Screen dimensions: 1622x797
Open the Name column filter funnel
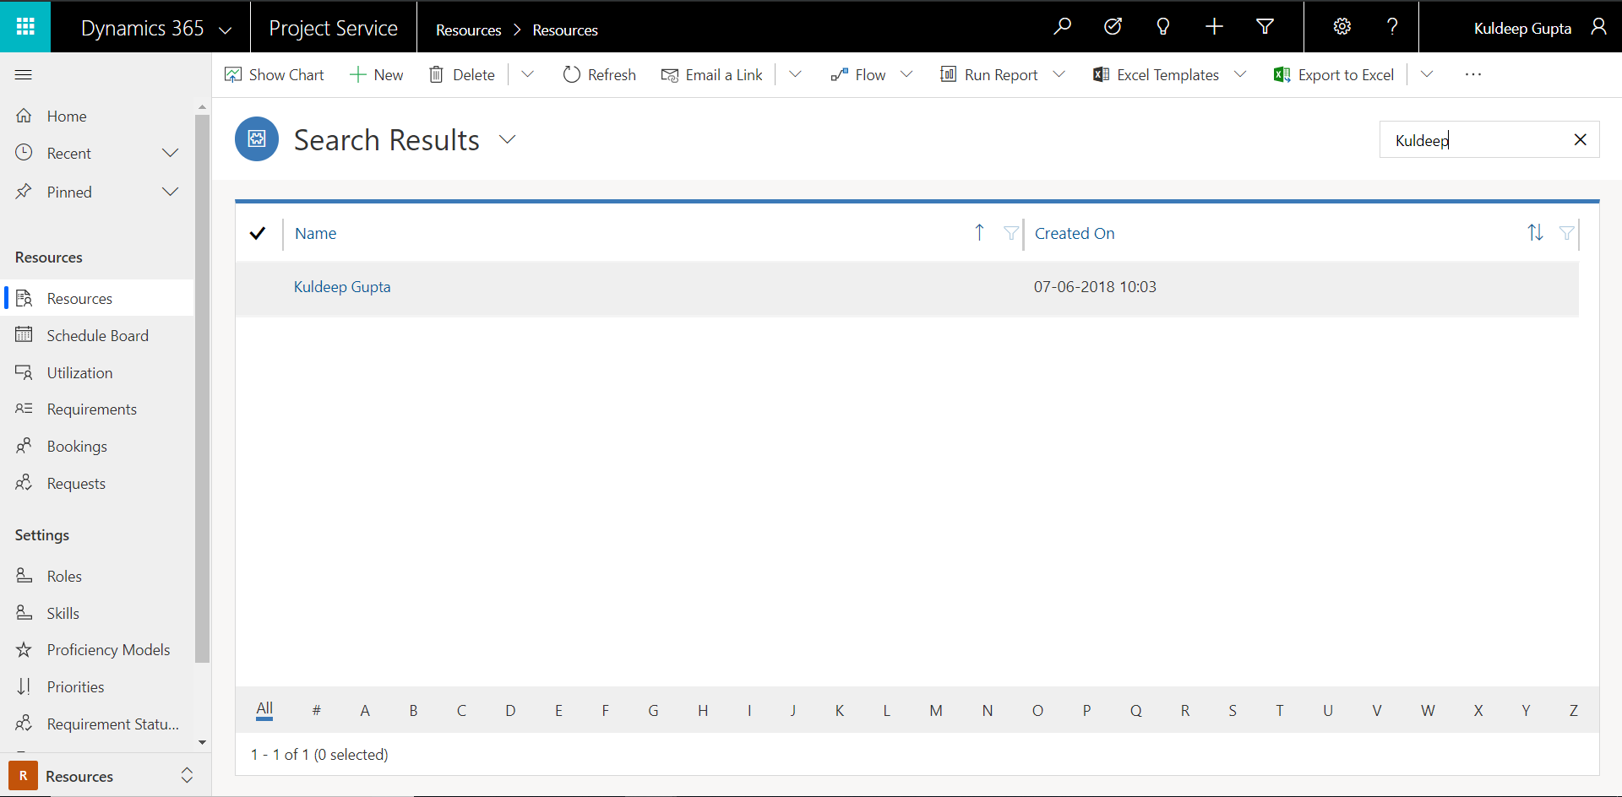pos(1010,233)
